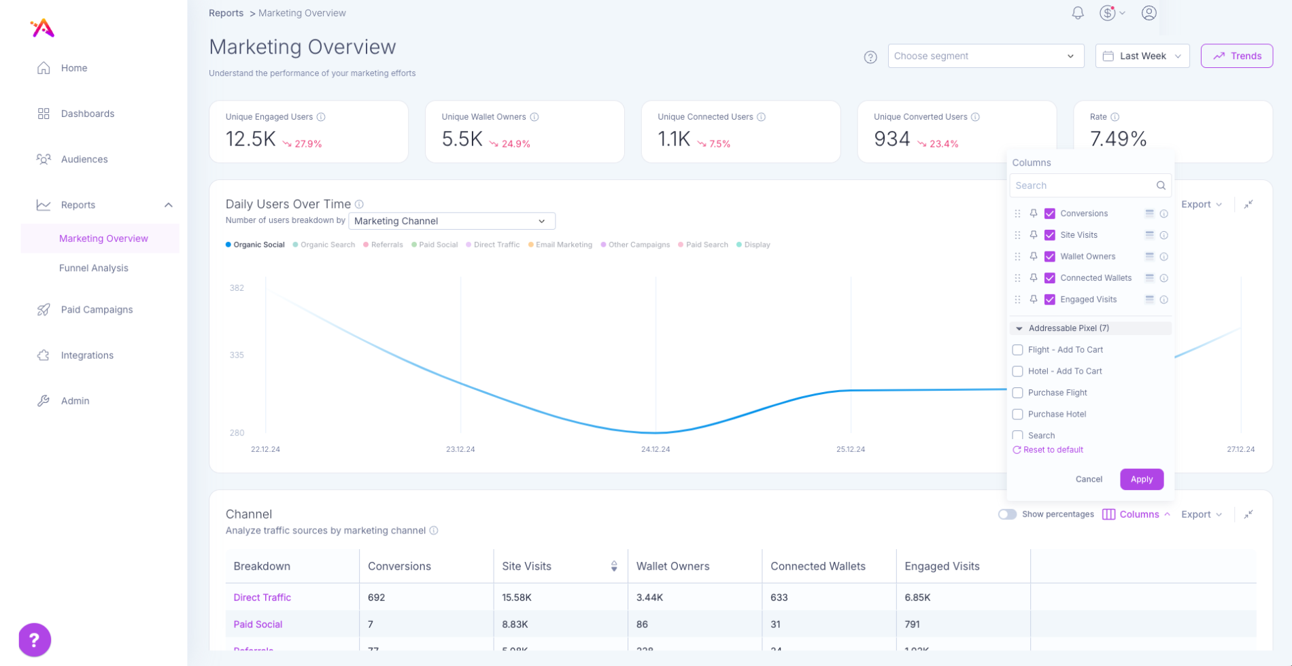Click the sort arrows on Site Visits column
Image resolution: width=1292 pixels, height=666 pixels.
[x=613, y=566]
